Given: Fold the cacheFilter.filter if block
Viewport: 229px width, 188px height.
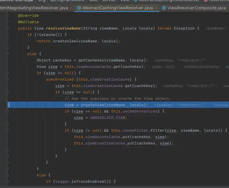Looking at the screenshot, I should [x=7, y=130].
